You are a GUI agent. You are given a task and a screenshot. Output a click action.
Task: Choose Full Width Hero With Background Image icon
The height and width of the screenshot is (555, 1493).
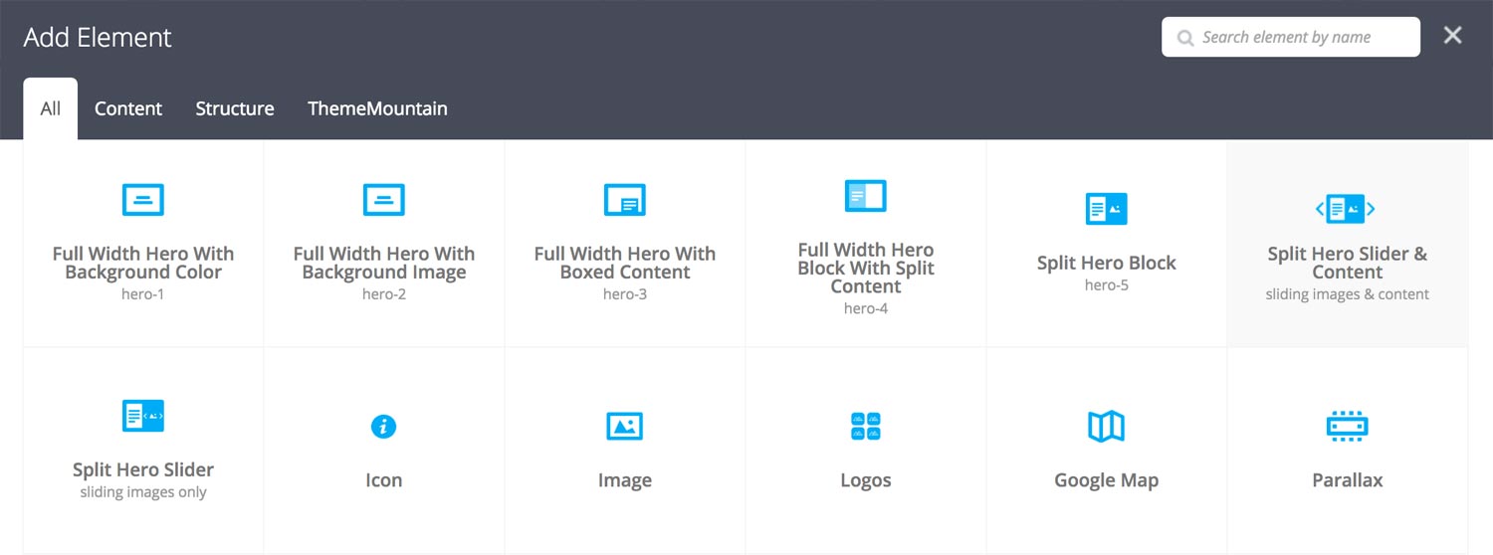(384, 199)
